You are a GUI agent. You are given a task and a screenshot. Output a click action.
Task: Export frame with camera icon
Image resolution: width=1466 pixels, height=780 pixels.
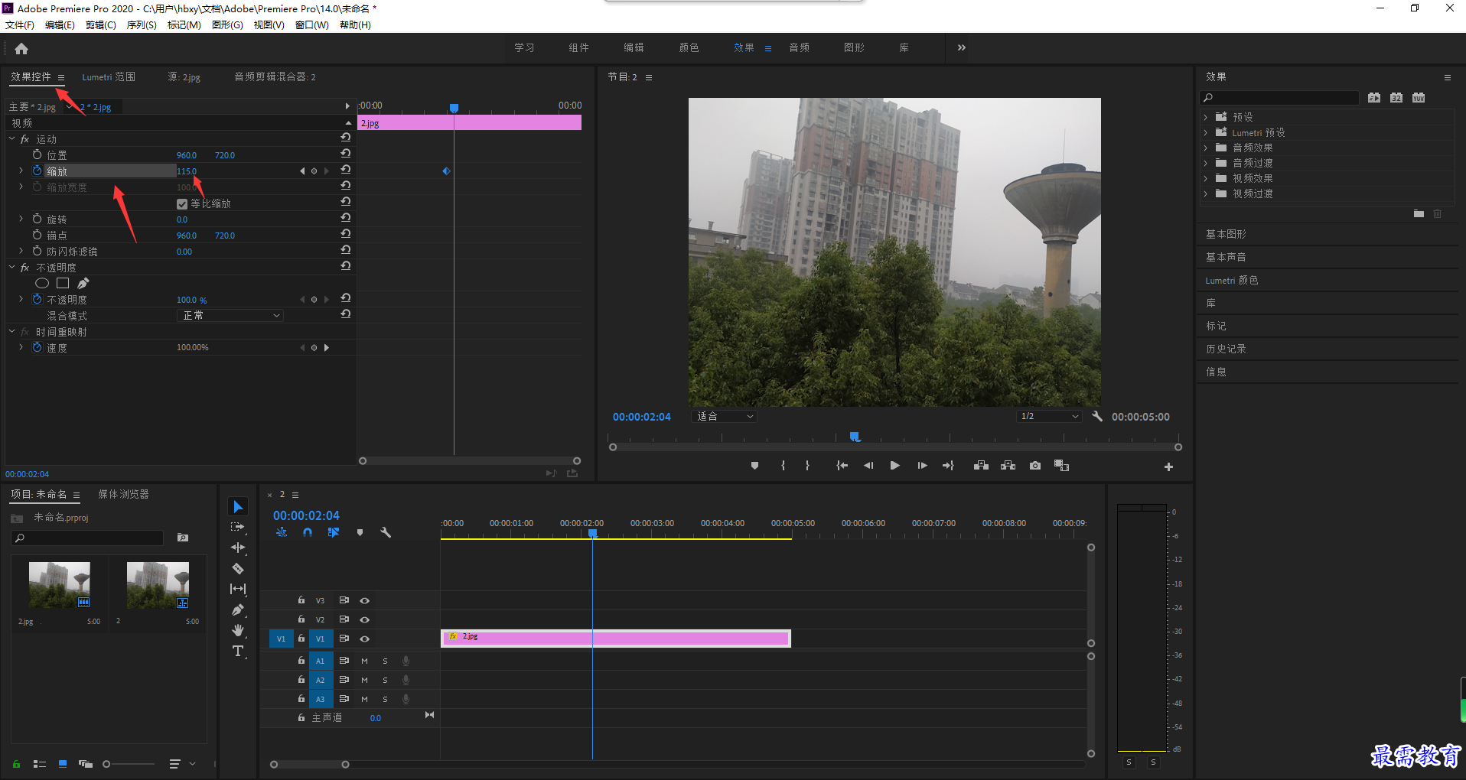(x=1035, y=466)
